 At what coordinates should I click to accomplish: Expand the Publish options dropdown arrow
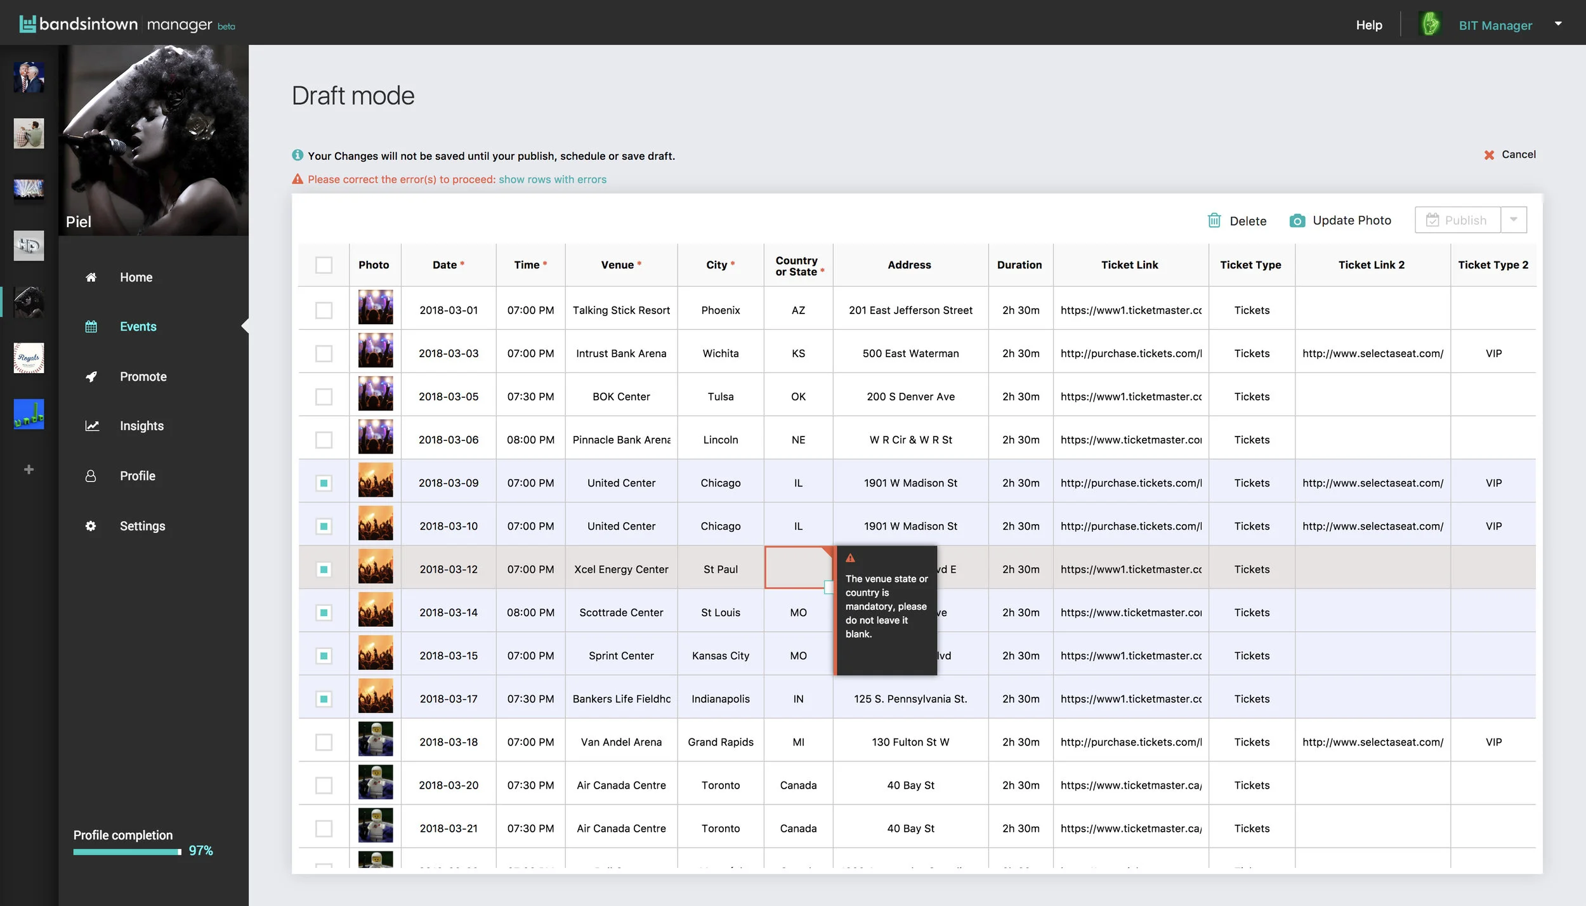1514,220
